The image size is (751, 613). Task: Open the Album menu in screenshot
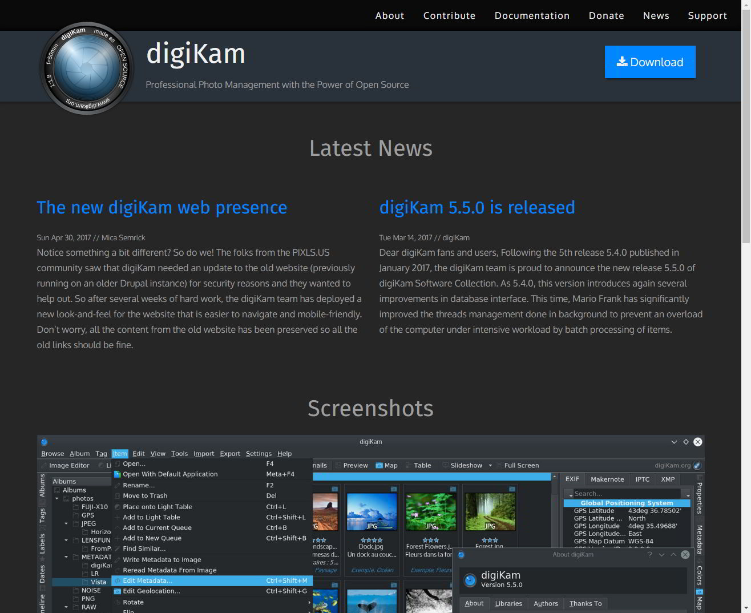pyautogui.click(x=79, y=454)
